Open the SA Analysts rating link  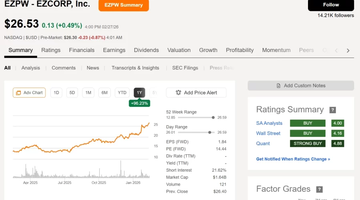pyautogui.click(x=269, y=123)
